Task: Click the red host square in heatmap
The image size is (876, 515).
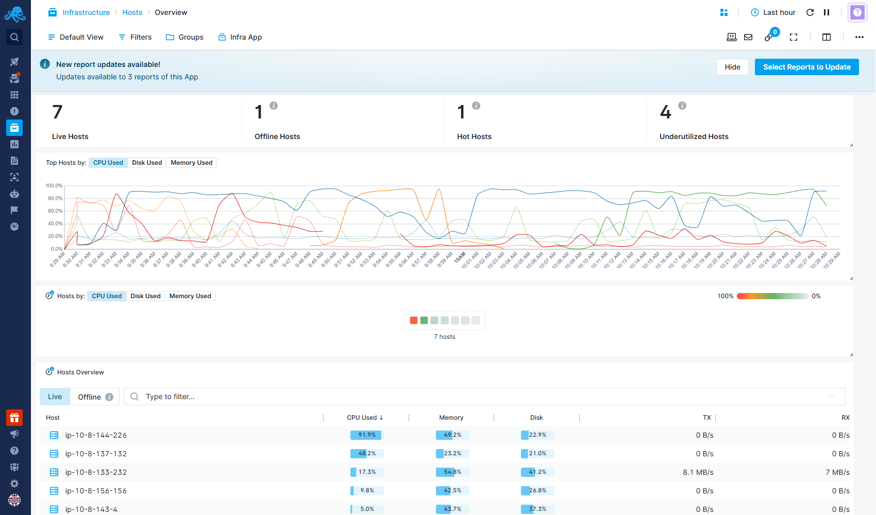Action: tap(414, 320)
